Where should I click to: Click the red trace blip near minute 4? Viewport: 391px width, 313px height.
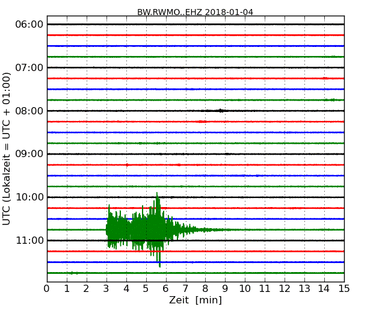pos(127,165)
